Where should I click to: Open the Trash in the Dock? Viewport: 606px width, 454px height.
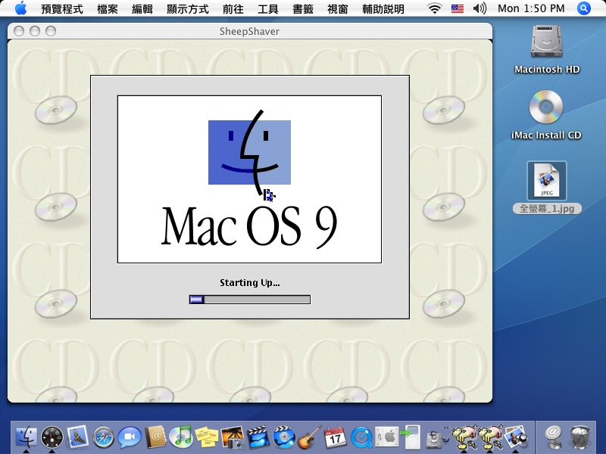(x=580, y=437)
